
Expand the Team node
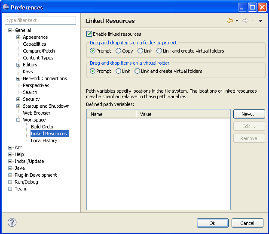click(10, 189)
